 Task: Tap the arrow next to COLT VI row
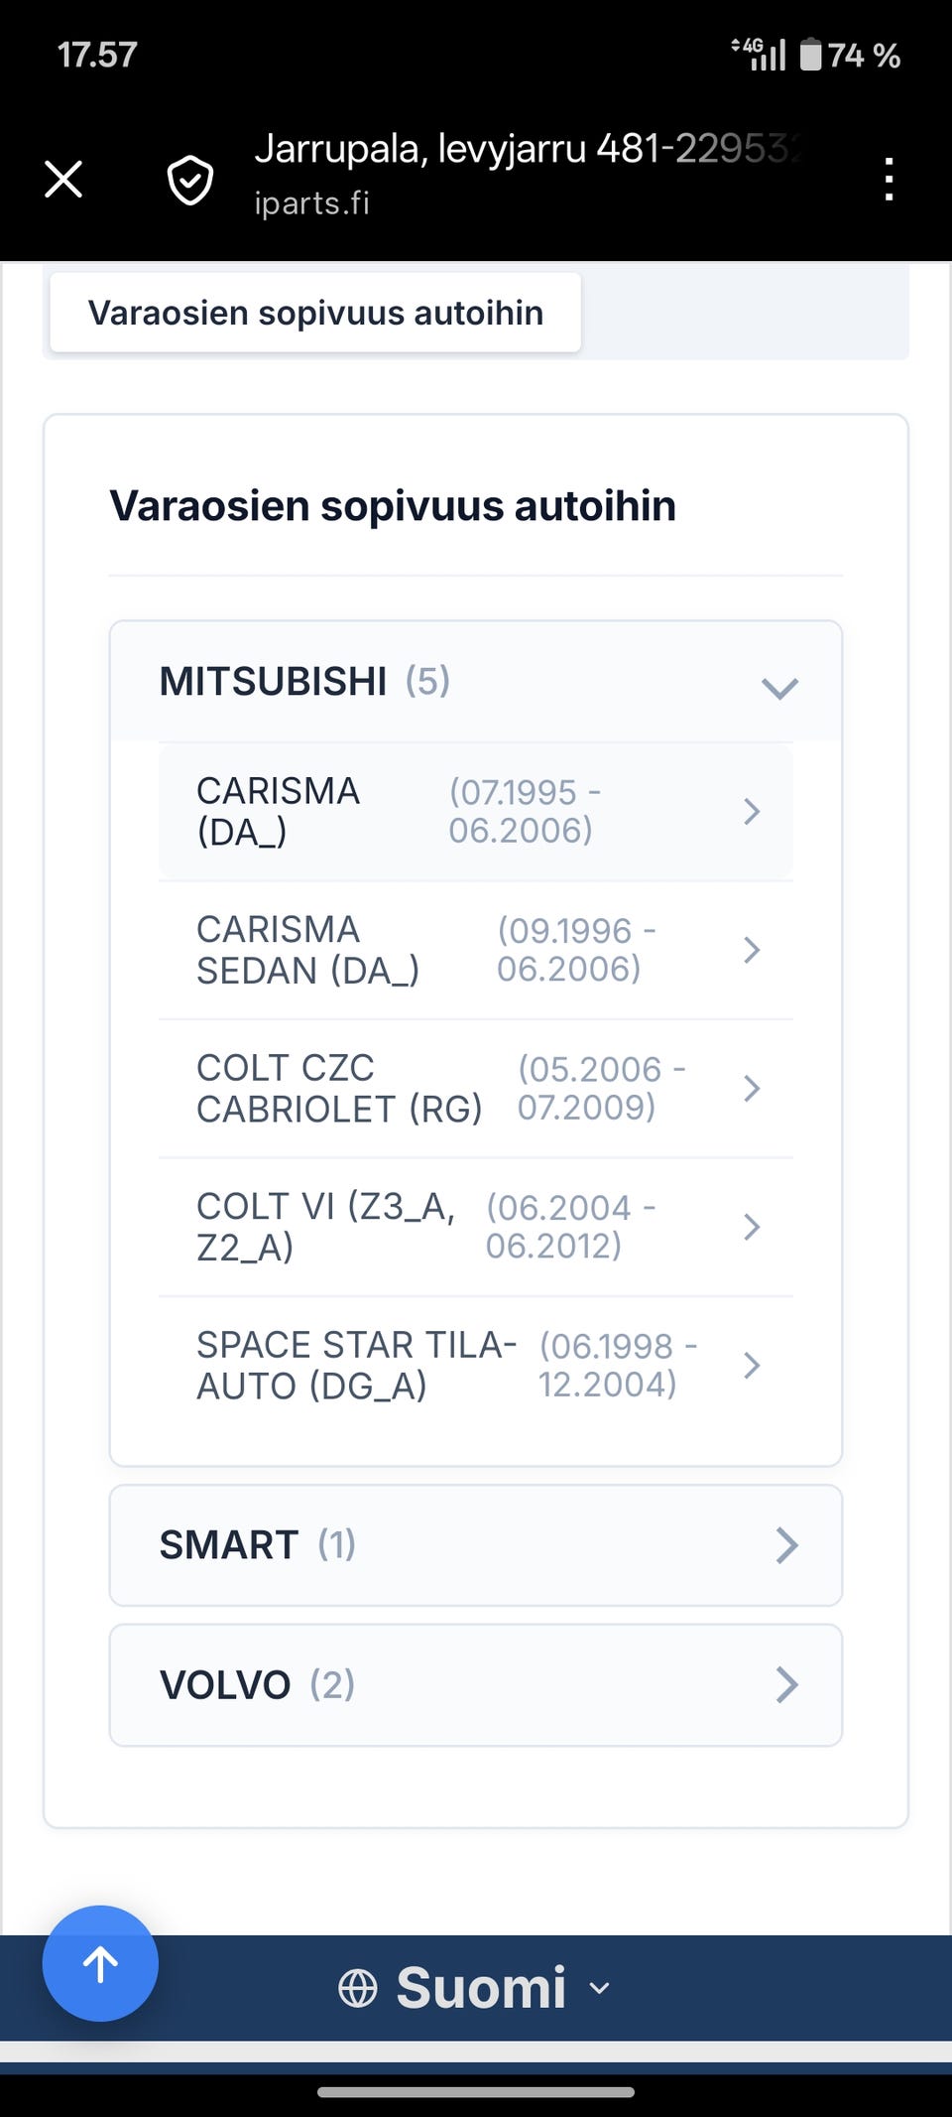coord(752,1227)
